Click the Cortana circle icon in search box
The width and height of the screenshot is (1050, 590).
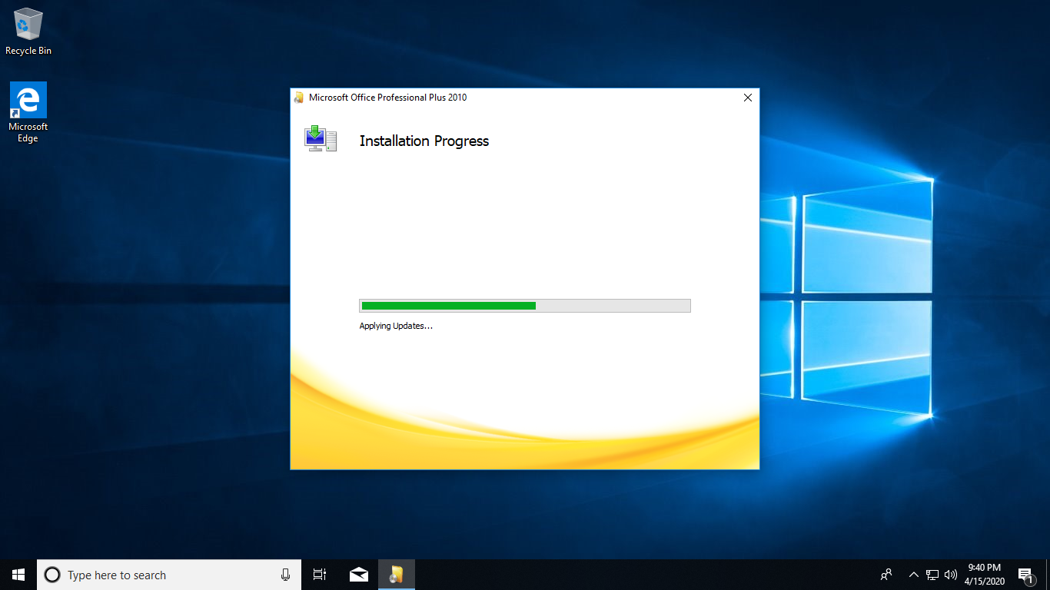[x=52, y=575]
